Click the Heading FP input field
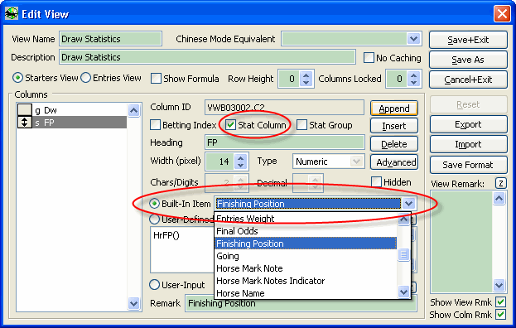This screenshot has height=328, width=516. click(x=284, y=142)
